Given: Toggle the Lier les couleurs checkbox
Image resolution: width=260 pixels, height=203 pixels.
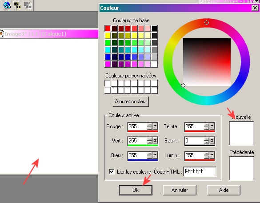Looking at the screenshot, I should (x=112, y=171).
